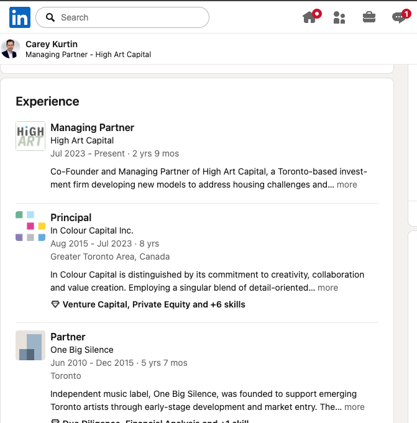Image resolution: width=417 pixels, height=423 pixels.
Task: Click the High Art Capital company name
Action: [x=82, y=140]
